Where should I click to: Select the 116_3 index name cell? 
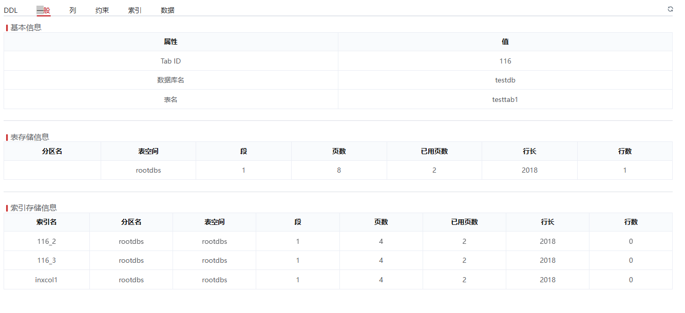[46, 260]
